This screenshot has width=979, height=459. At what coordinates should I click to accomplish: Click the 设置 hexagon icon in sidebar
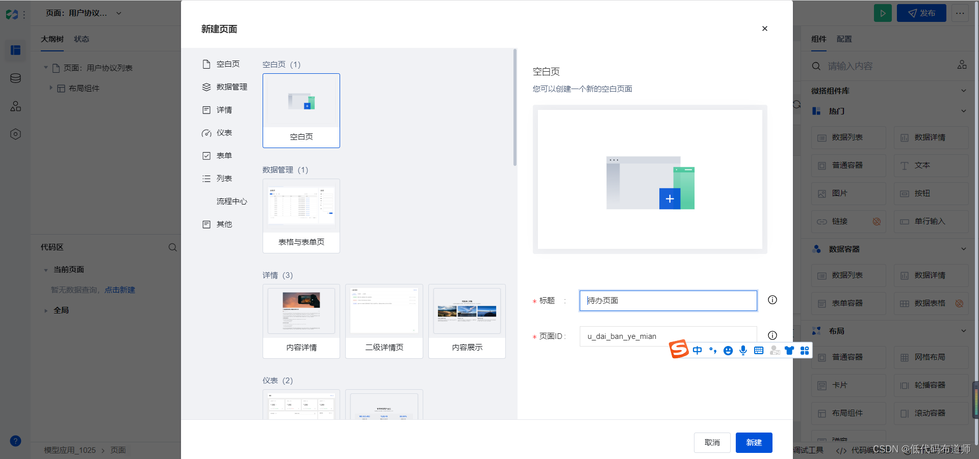pos(15,134)
